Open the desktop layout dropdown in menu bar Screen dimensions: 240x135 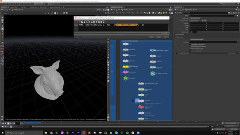(x=40, y=4)
